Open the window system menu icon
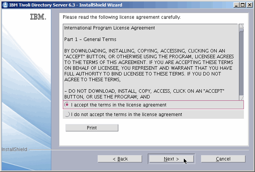Image resolution: width=255 pixels, height=172 pixels. (5, 5)
